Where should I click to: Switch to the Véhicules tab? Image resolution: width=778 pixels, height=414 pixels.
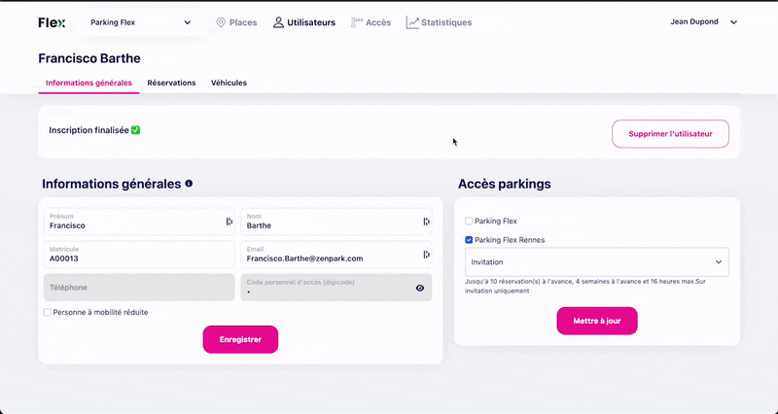[x=229, y=83]
